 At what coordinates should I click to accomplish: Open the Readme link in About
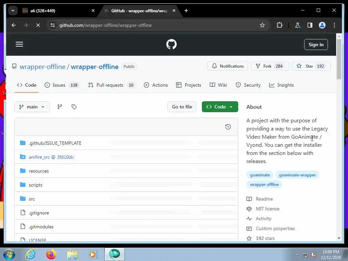(x=260, y=199)
